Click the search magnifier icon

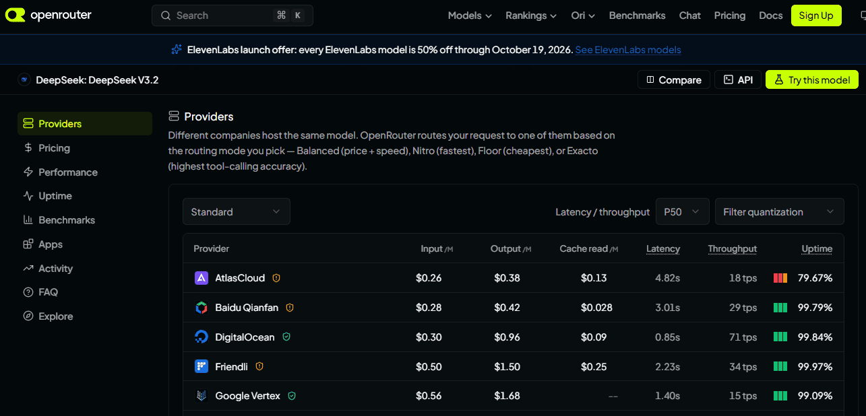(166, 15)
